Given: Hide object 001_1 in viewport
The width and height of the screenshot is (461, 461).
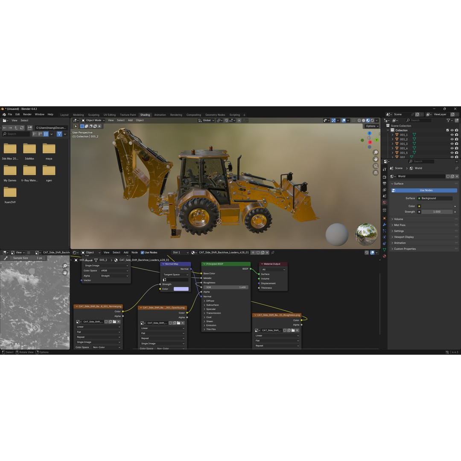Looking at the screenshot, I should tap(452, 134).
